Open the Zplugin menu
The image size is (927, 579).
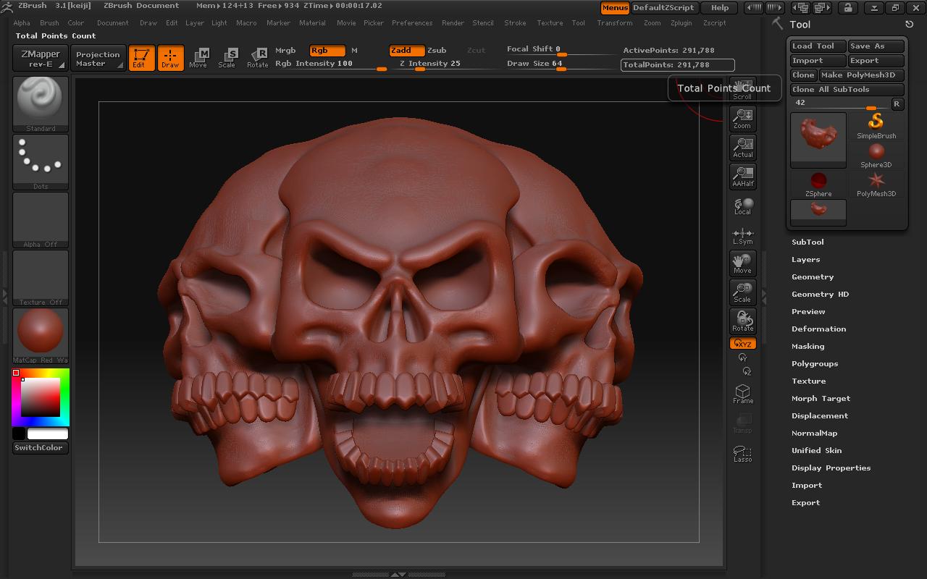coord(681,23)
